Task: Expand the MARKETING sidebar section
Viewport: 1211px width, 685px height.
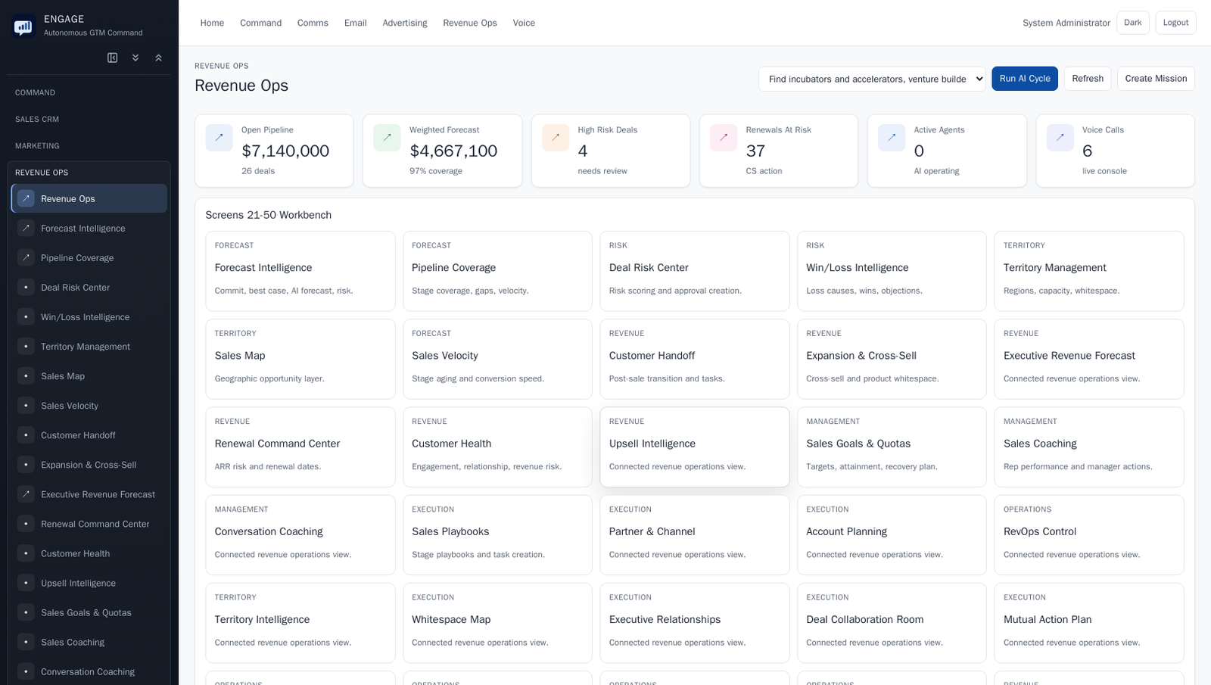Action: pyautogui.click(x=89, y=145)
